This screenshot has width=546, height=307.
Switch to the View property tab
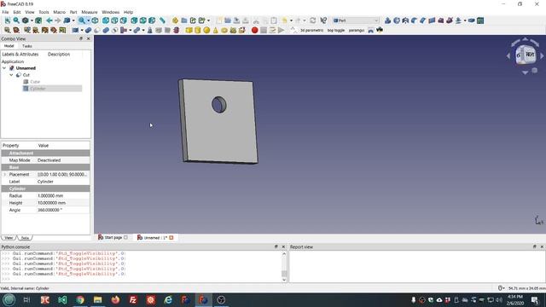pos(9,238)
